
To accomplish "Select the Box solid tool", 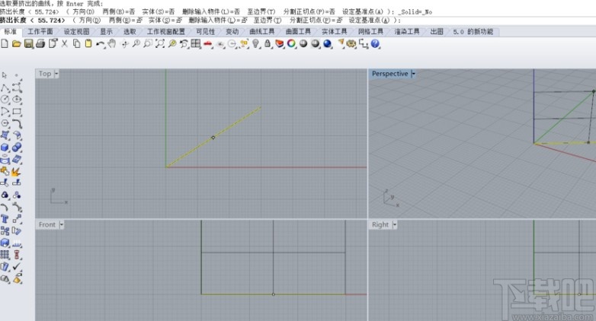I will coord(5,148).
